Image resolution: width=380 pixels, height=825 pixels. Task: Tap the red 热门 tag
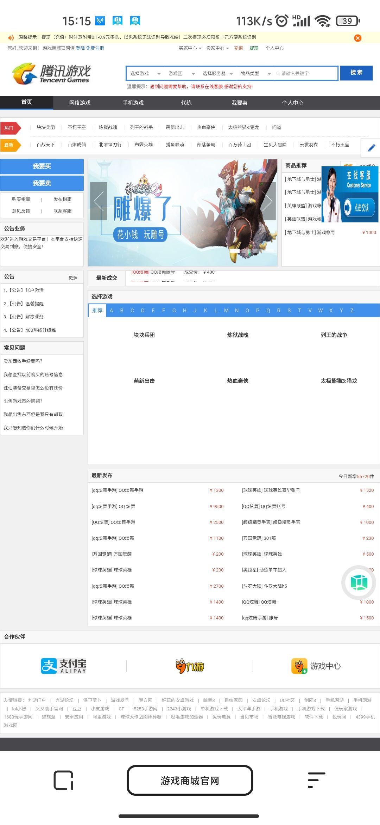click(10, 128)
